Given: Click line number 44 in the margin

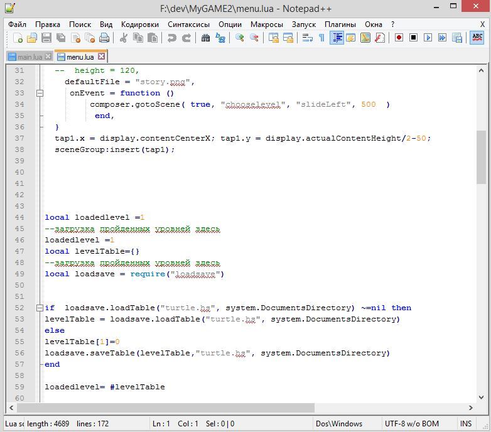Looking at the screenshot, I should pos(19,217).
